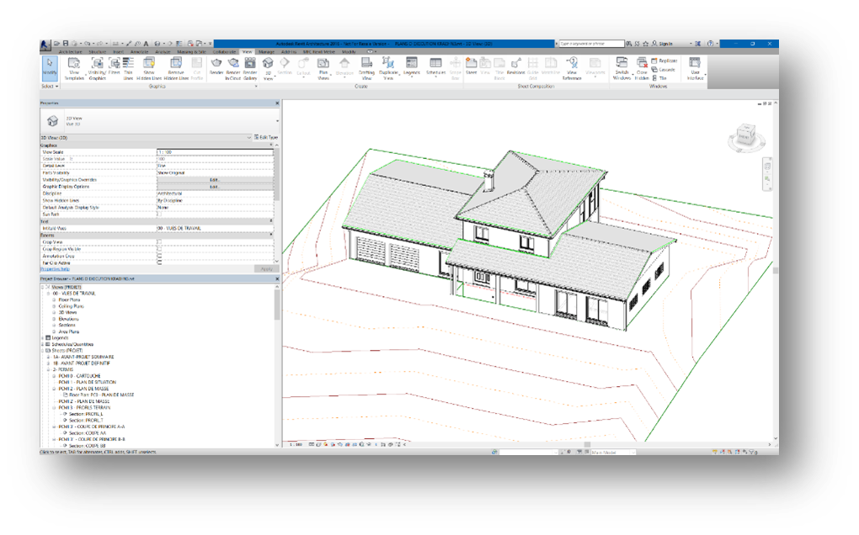Open the Properties help link
Image resolution: width=859 pixels, height=535 pixels.
click(56, 269)
